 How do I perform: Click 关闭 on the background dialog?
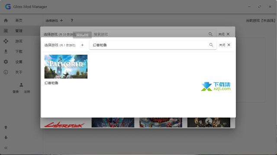pyautogui.click(x=224, y=34)
